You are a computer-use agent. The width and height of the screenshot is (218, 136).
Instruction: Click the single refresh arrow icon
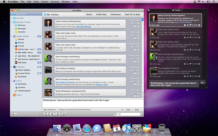click(52, 114)
